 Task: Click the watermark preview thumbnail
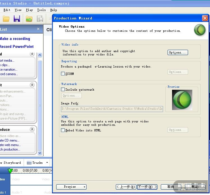pyautogui.click(x=182, y=100)
